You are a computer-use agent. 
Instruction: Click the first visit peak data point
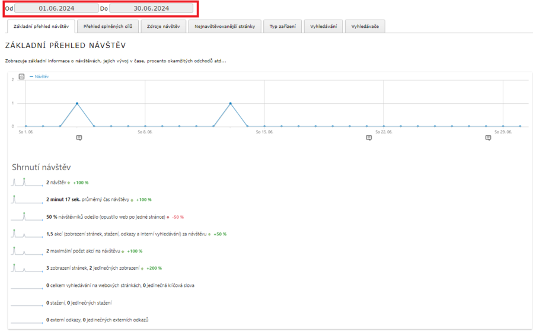(76, 103)
